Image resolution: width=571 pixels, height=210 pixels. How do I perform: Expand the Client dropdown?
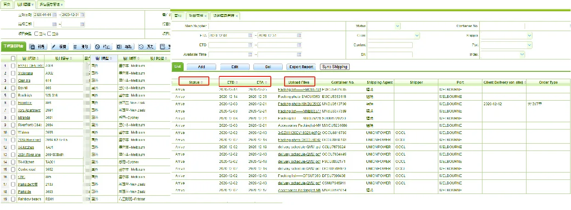pyautogui.click(x=417, y=35)
